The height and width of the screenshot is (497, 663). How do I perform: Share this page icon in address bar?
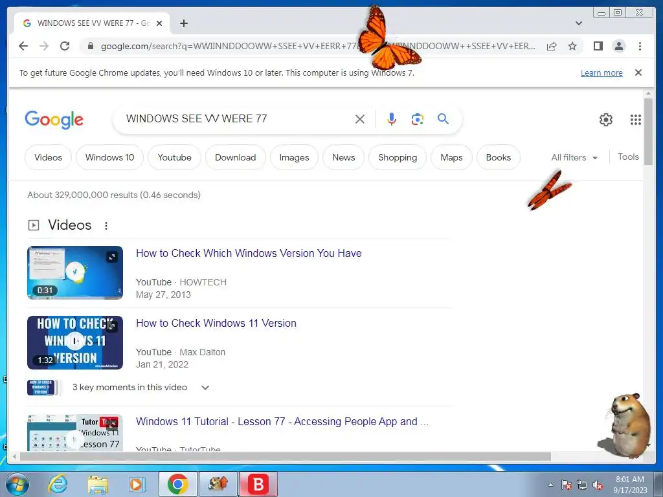click(x=552, y=46)
